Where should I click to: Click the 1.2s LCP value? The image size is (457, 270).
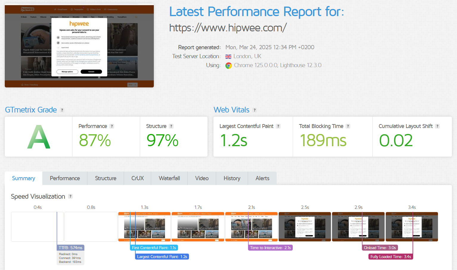234,141
